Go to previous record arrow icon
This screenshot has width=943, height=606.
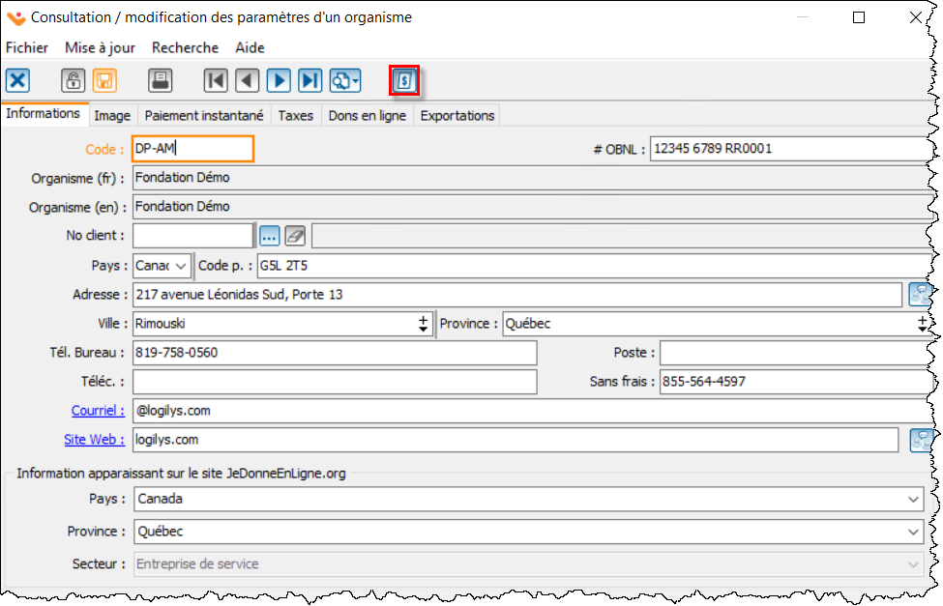point(247,81)
